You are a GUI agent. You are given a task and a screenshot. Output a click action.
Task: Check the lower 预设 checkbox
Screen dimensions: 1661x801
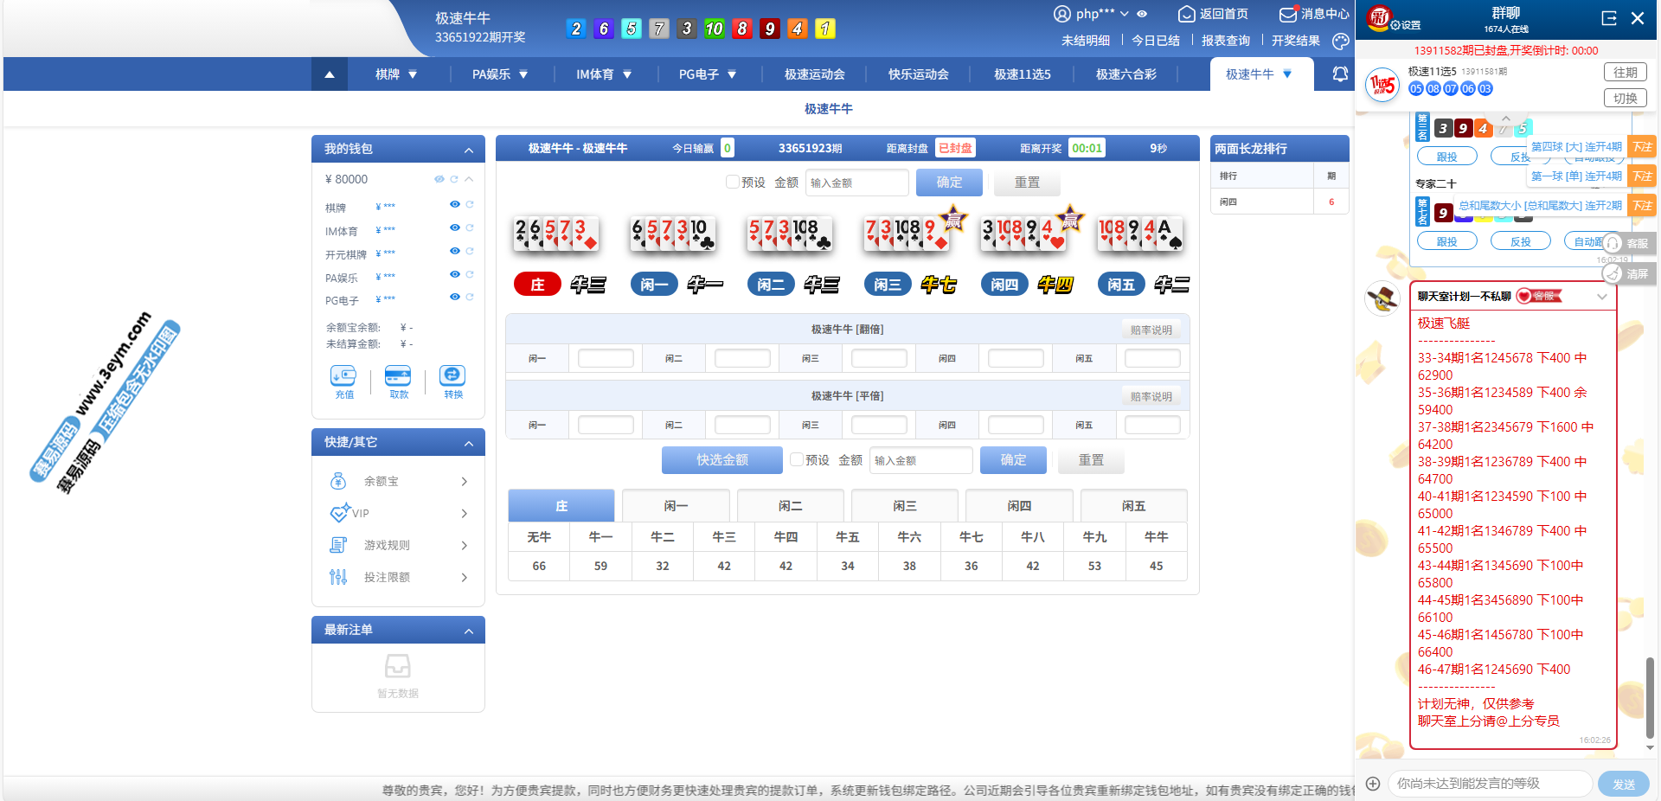(797, 460)
